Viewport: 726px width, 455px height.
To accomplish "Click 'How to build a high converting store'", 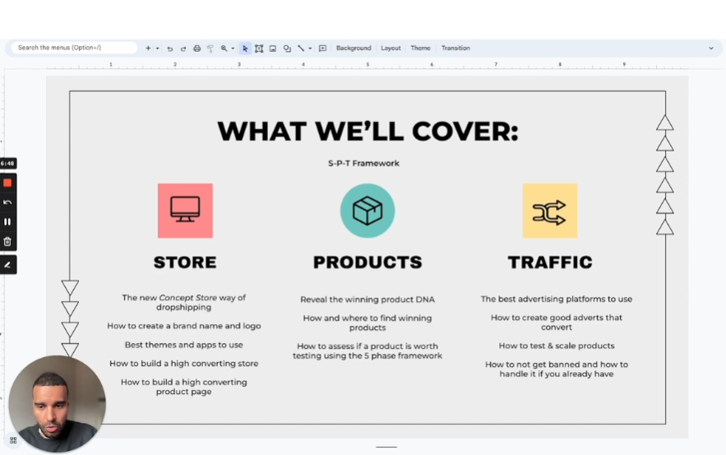I will click(184, 364).
